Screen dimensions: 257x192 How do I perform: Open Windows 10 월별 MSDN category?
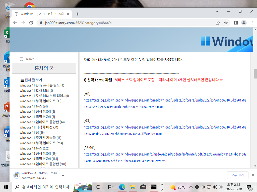point(39,159)
